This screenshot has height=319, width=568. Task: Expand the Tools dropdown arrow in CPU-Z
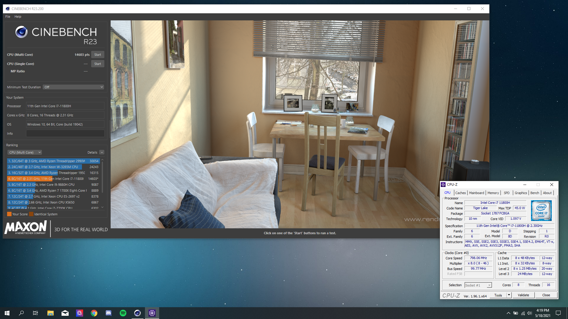[509, 295]
